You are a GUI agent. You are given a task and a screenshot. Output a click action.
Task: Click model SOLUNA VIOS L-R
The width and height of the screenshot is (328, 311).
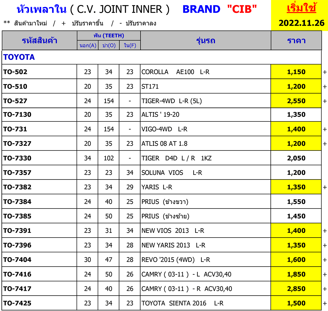coord(172,173)
